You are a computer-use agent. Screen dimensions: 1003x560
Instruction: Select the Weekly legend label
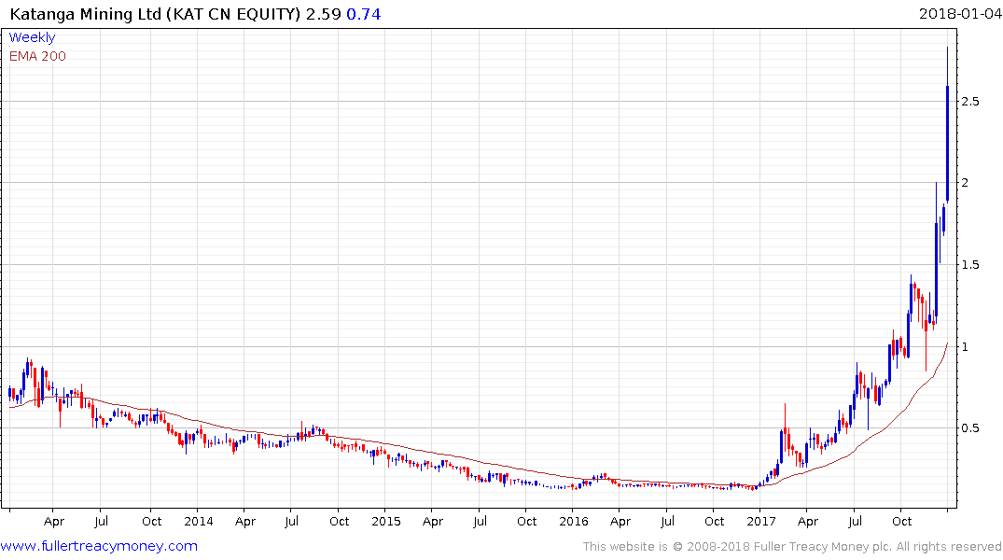[32, 37]
